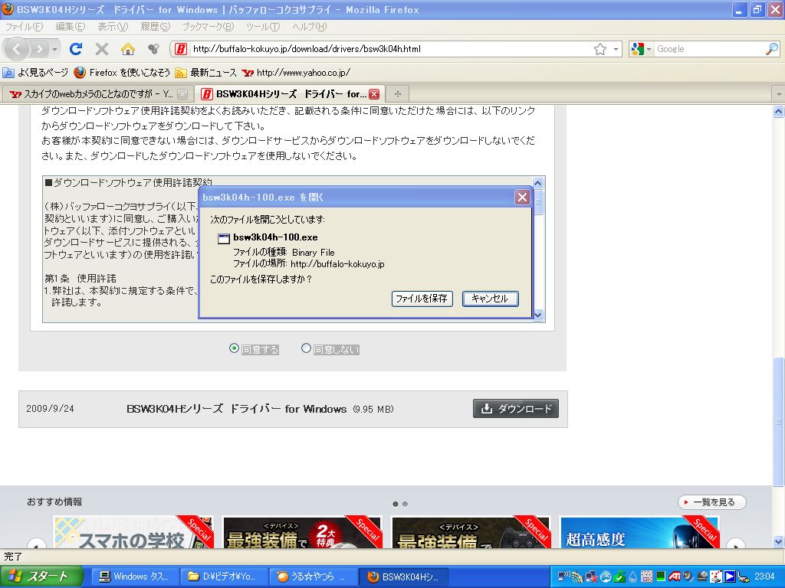Close the bsw3k04h-100.exe dialog with X
Viewport: 785px width, 588px height.
coord(522,197)
